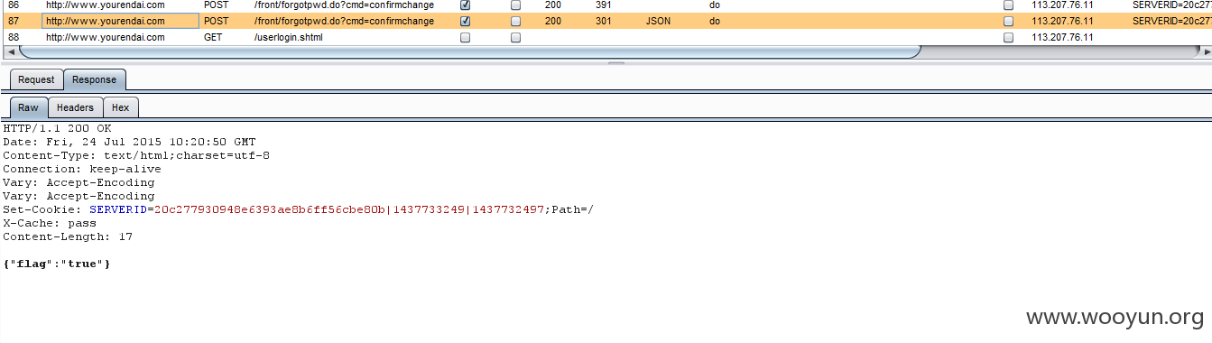Toggle Params checkbox in row 87
1212x343 pixels.
[465, 21]
